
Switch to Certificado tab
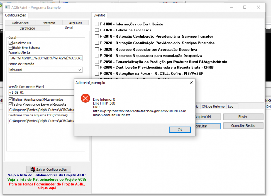pyautogui.click(x=27, y=28)
